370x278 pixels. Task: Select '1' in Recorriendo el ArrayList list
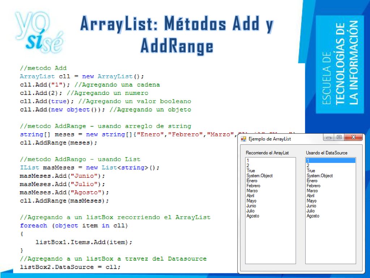(248, 160)
